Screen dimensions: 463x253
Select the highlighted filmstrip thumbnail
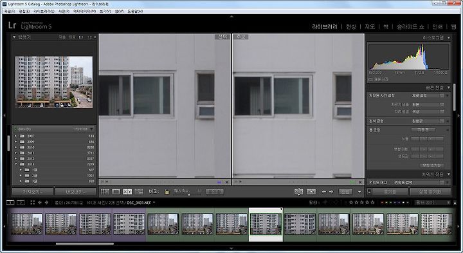[266, 224]
